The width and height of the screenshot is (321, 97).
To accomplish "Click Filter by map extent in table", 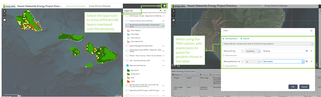I will (191, 75).
